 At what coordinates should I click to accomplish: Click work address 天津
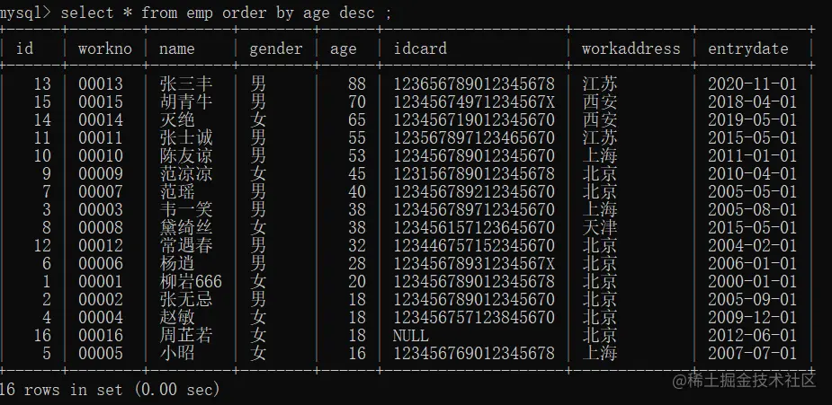(600, 228)
